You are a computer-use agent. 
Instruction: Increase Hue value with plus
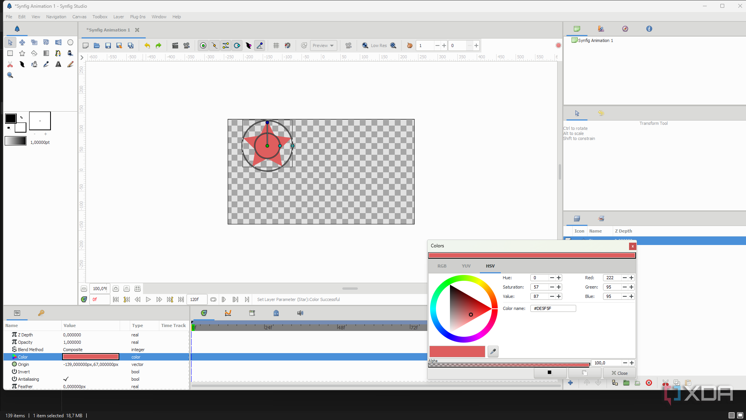coord(559,278)
